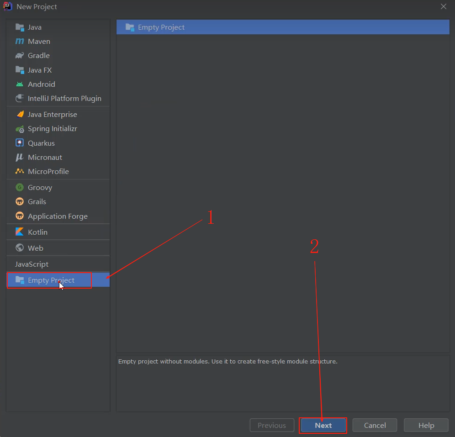
Task: Click the Kotlin logo icon
Action: [20, 232]
